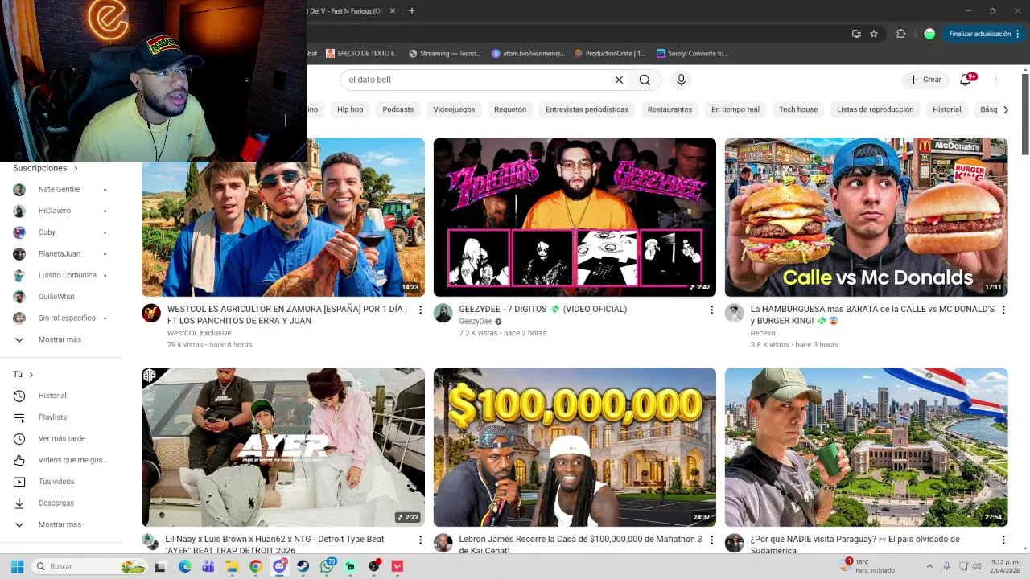Image resolution: width=1030 pixels, height=579 pixels.
Task: Click Finalizar actualización button
Action: pyautogui.click(x=984, y=34)
